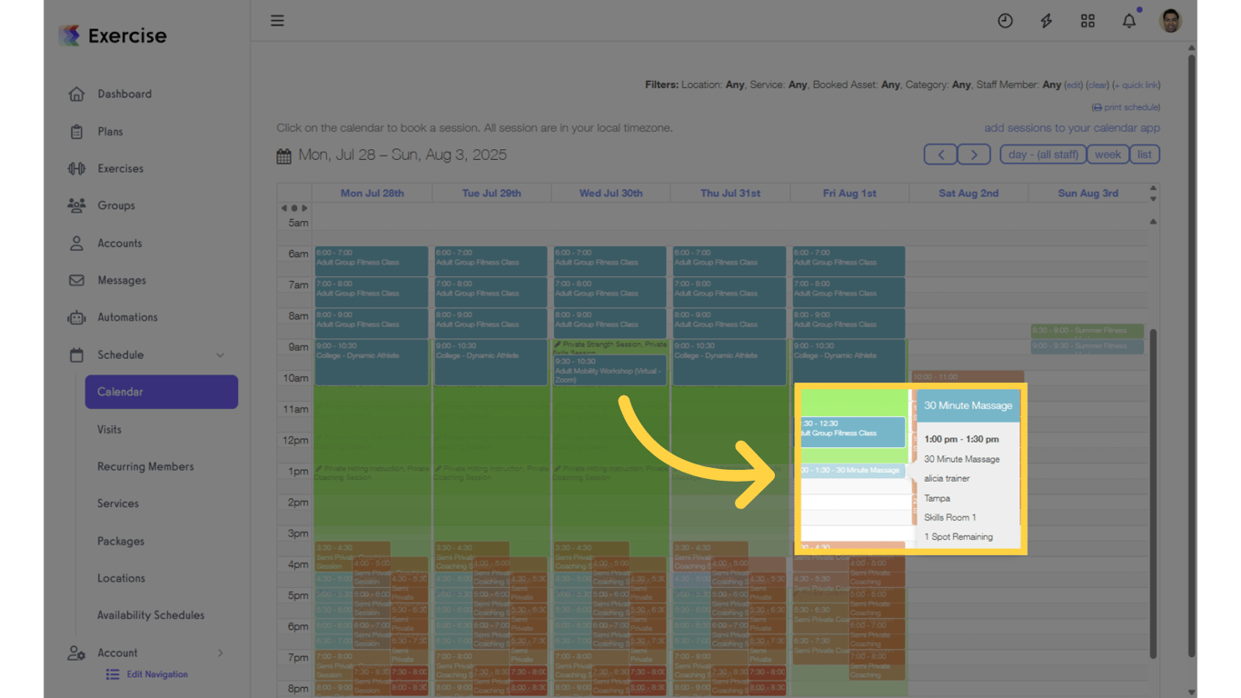Image resolution: width=1241 pixels, height=698 pixels.
Task: Click 'alicia trainer' in the popup
Action: [947, 479]
